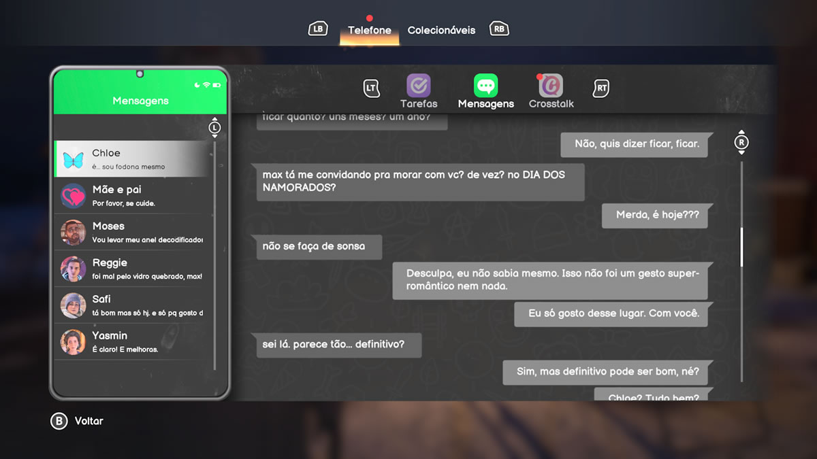
Task: Click the LB shoulder button icon
Action: pyautogui.click(x=318, y=29)
